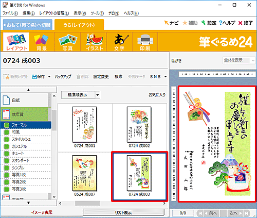Select the うら(レイアウト) tab
Viewport: 257px width, 218px height.
[x=79, y=25]
